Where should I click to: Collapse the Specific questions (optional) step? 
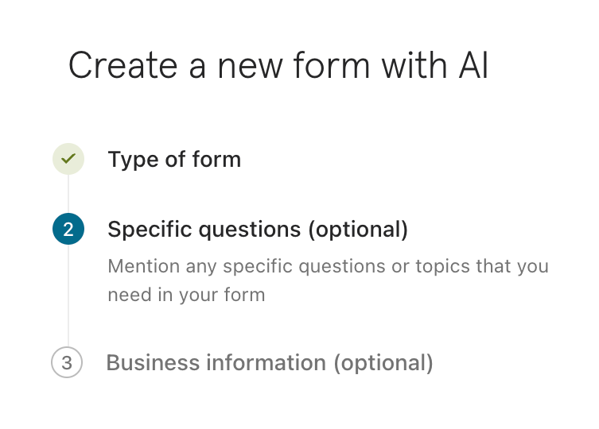point(257,230)
